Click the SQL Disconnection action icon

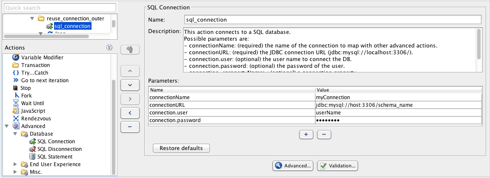click(32, 149)
